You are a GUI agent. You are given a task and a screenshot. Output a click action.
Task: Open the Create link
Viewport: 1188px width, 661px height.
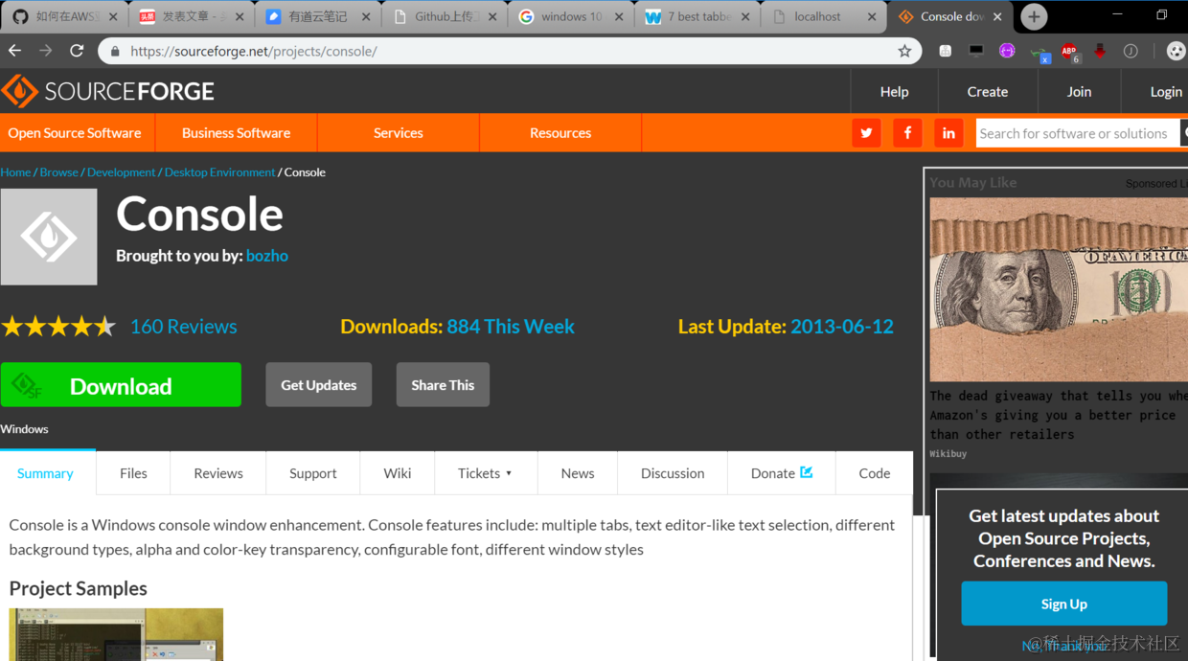[988, 91]
